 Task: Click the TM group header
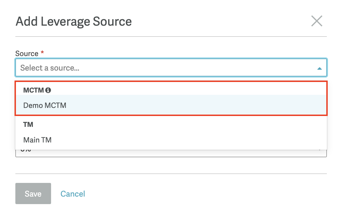coord(28,125)
